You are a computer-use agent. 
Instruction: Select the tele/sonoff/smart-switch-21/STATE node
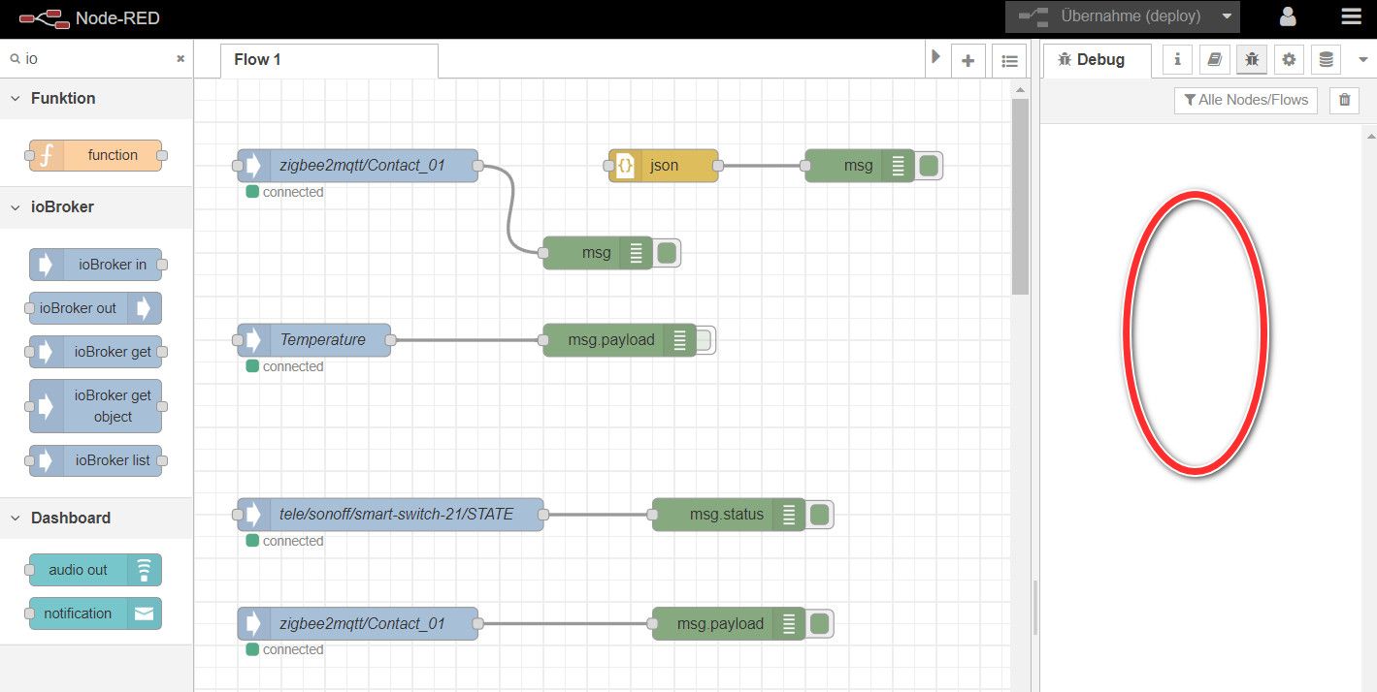click(x=390, y=515)
